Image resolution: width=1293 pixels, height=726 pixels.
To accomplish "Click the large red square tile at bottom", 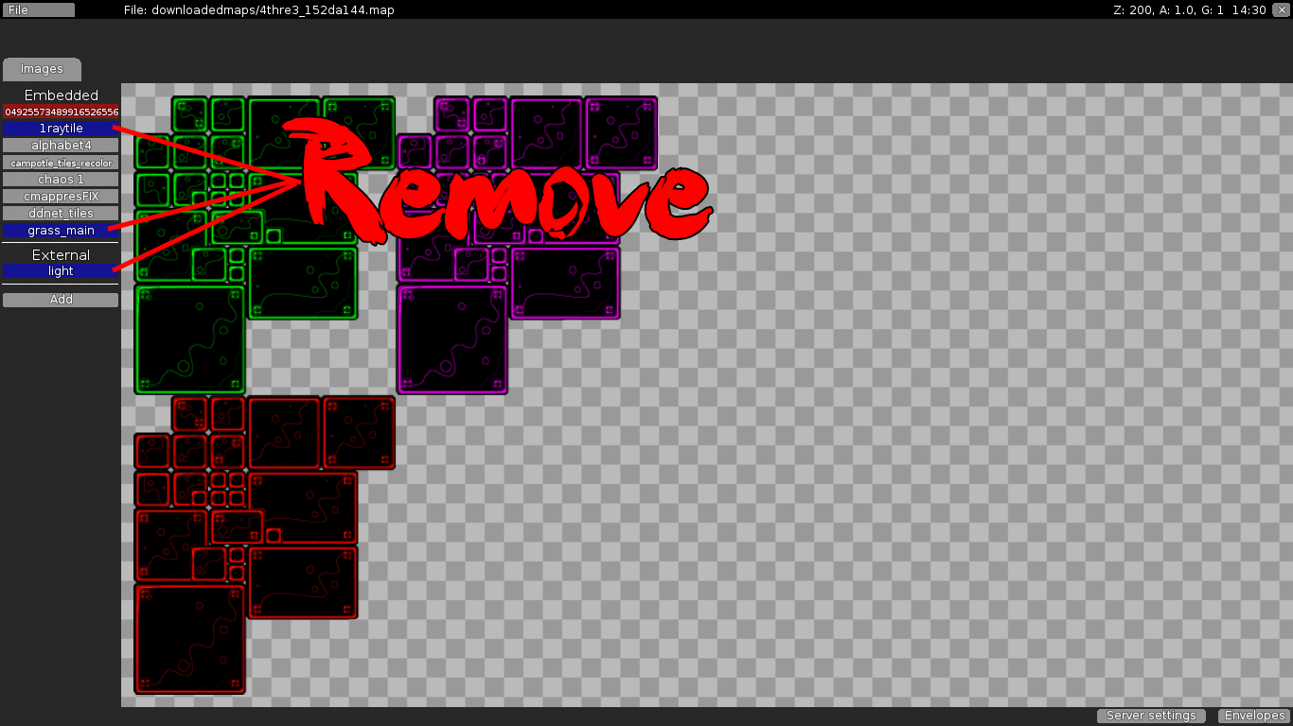I will [x=189, y=639].
